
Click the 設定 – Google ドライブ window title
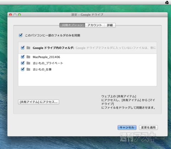(87, 15)
